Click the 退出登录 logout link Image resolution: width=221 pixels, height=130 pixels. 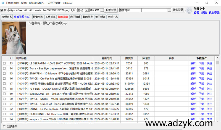[214, 13]
